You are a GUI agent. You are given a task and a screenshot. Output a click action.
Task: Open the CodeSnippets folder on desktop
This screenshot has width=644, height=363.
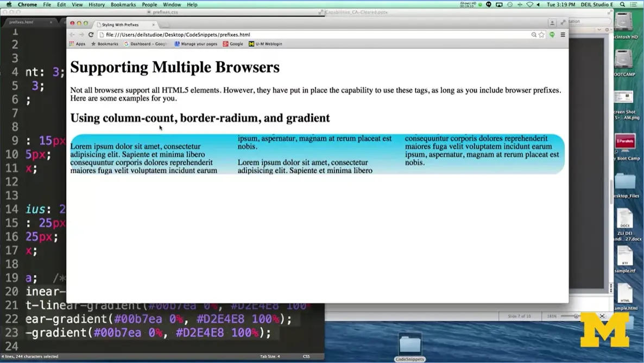tap(410, 347)
